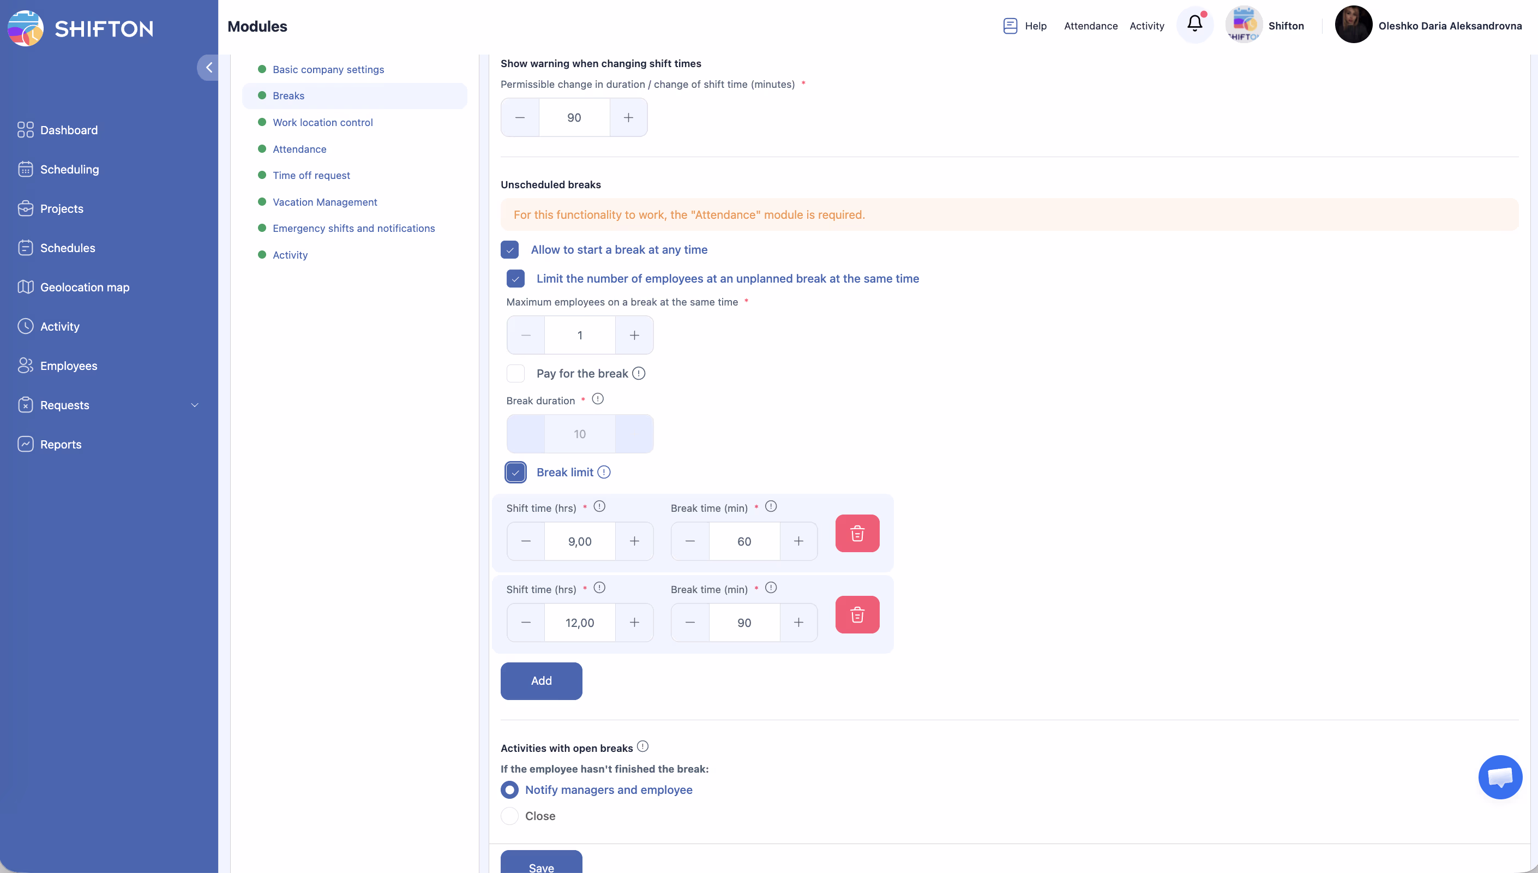Click info icon beside Pay for the break

[x=639, y=373]
